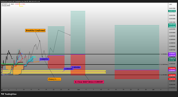Click the 0.0005761 purple price callout

coord(44,59)
